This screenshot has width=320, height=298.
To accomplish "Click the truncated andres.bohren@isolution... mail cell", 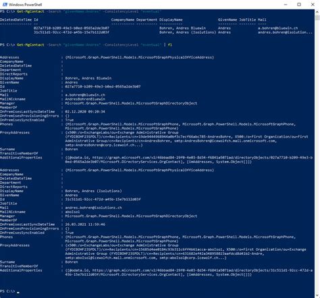I will [285, 32].
